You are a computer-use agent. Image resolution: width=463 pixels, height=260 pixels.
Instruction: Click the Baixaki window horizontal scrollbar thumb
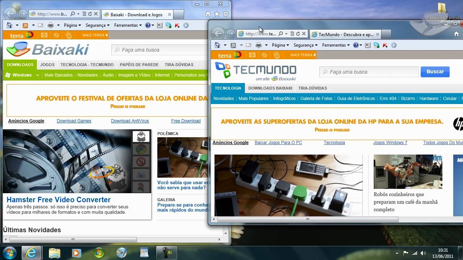click(x=73, y=239)
